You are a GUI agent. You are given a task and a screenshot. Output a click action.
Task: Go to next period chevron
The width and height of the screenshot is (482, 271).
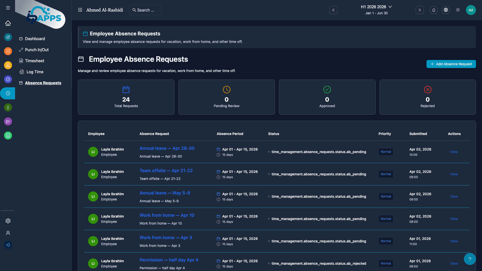pyautogui.click(x=419, y=10)
